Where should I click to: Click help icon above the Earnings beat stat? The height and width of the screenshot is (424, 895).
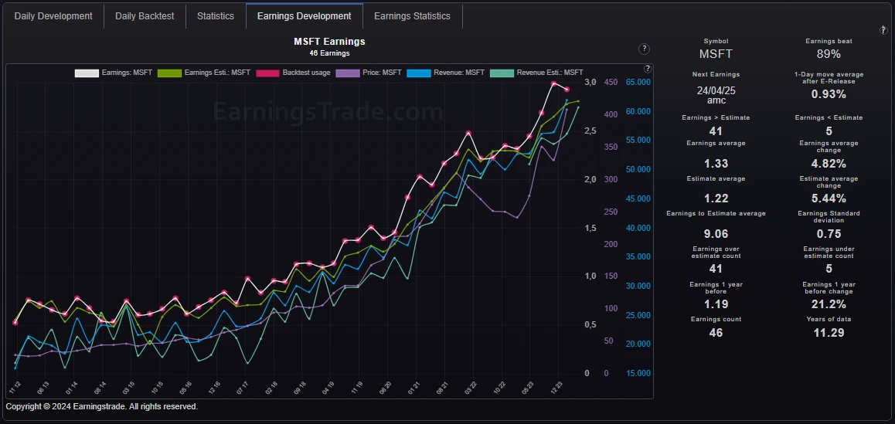point(883,30)
